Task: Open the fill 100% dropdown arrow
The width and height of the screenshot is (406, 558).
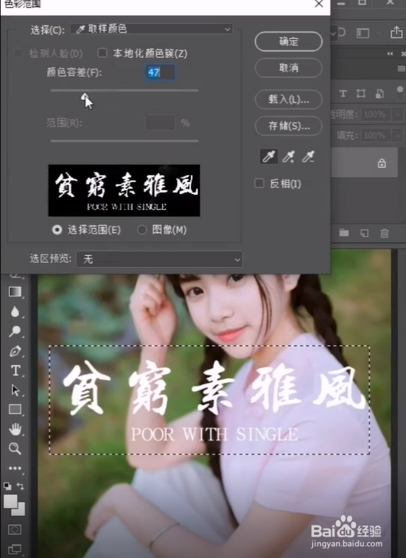Action: point(396,136)
